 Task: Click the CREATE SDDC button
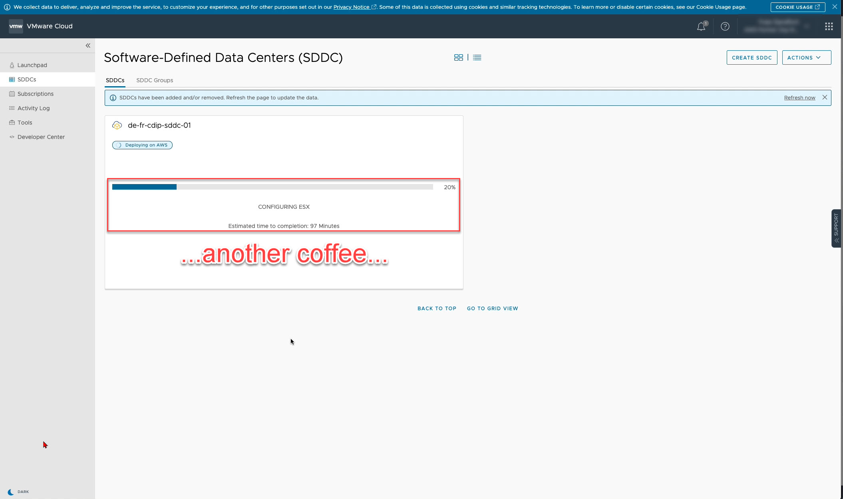coord(752,57)
